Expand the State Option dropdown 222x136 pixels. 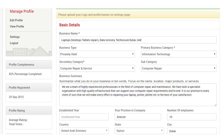click(139, 131)
